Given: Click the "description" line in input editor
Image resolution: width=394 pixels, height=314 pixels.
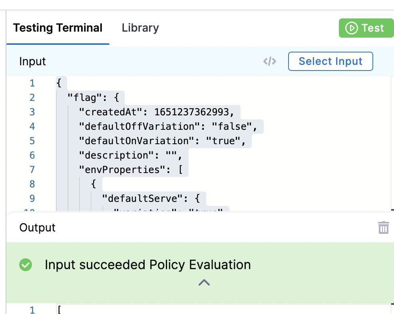Looking at the screenshot, I should [x=130, y=155].
